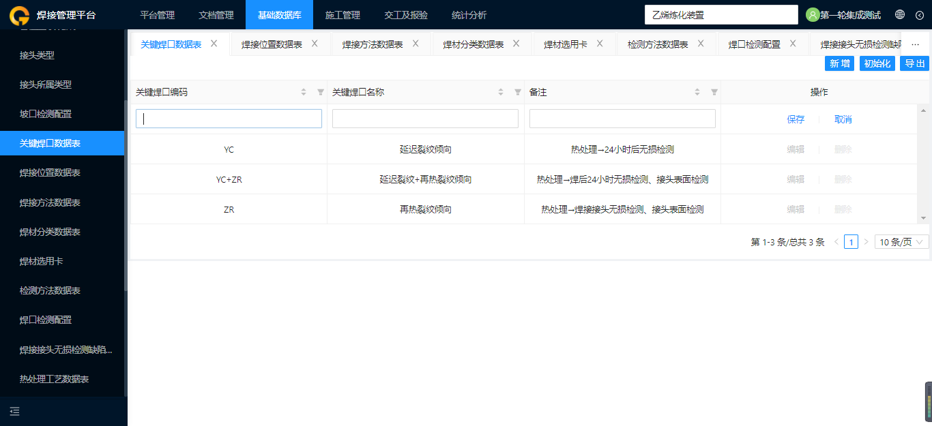Click the 导出 button
Viewport: 932px width, 426px height.
pos(915,63)
